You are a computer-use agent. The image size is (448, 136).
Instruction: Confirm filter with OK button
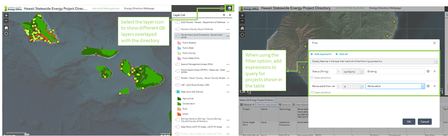(x=409, y=122)
